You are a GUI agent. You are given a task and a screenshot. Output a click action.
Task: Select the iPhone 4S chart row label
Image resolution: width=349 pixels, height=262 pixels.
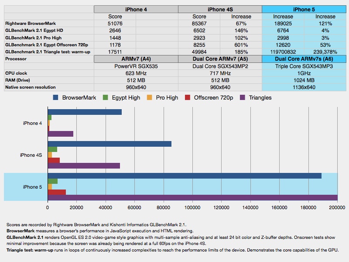click(x=31, y=155)
